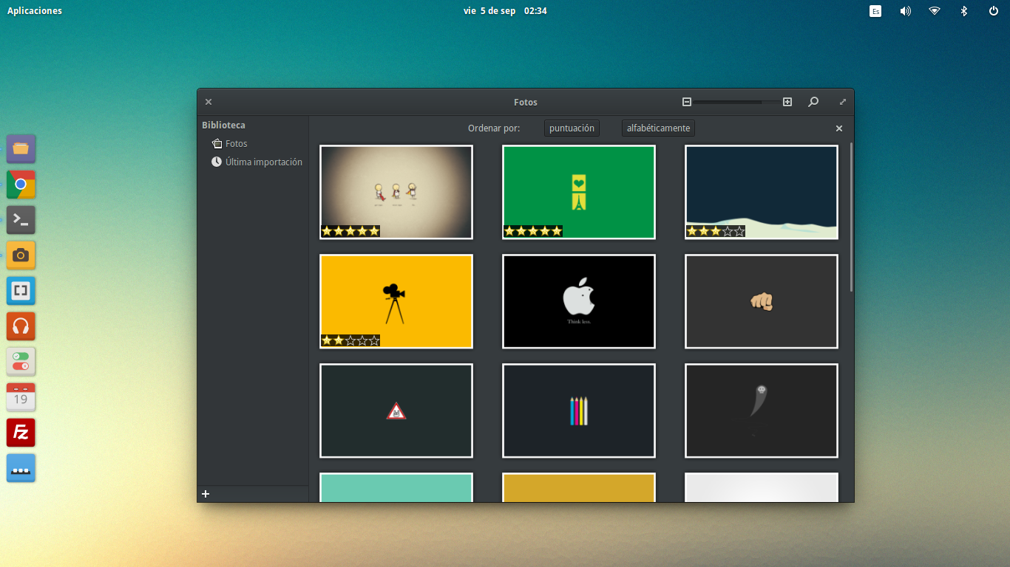This screenshot has height=567, width=1010.
Task: Select the fist on grey photo
Action: click(x=762, y=301)
